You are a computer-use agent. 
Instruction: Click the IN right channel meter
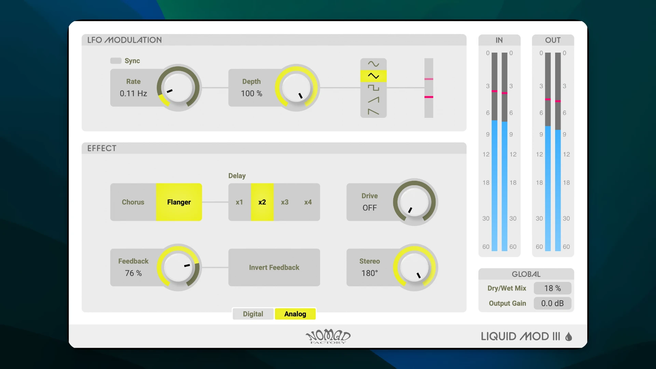(505, 152)
